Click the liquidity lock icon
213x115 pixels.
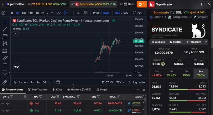click(x=163, y=64)
